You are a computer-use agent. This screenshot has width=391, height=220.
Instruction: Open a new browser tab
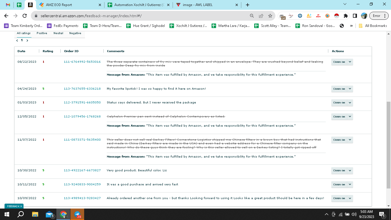pos(248,5)
